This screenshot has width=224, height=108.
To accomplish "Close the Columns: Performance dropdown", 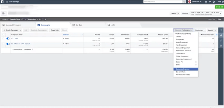I will [183, 30].
